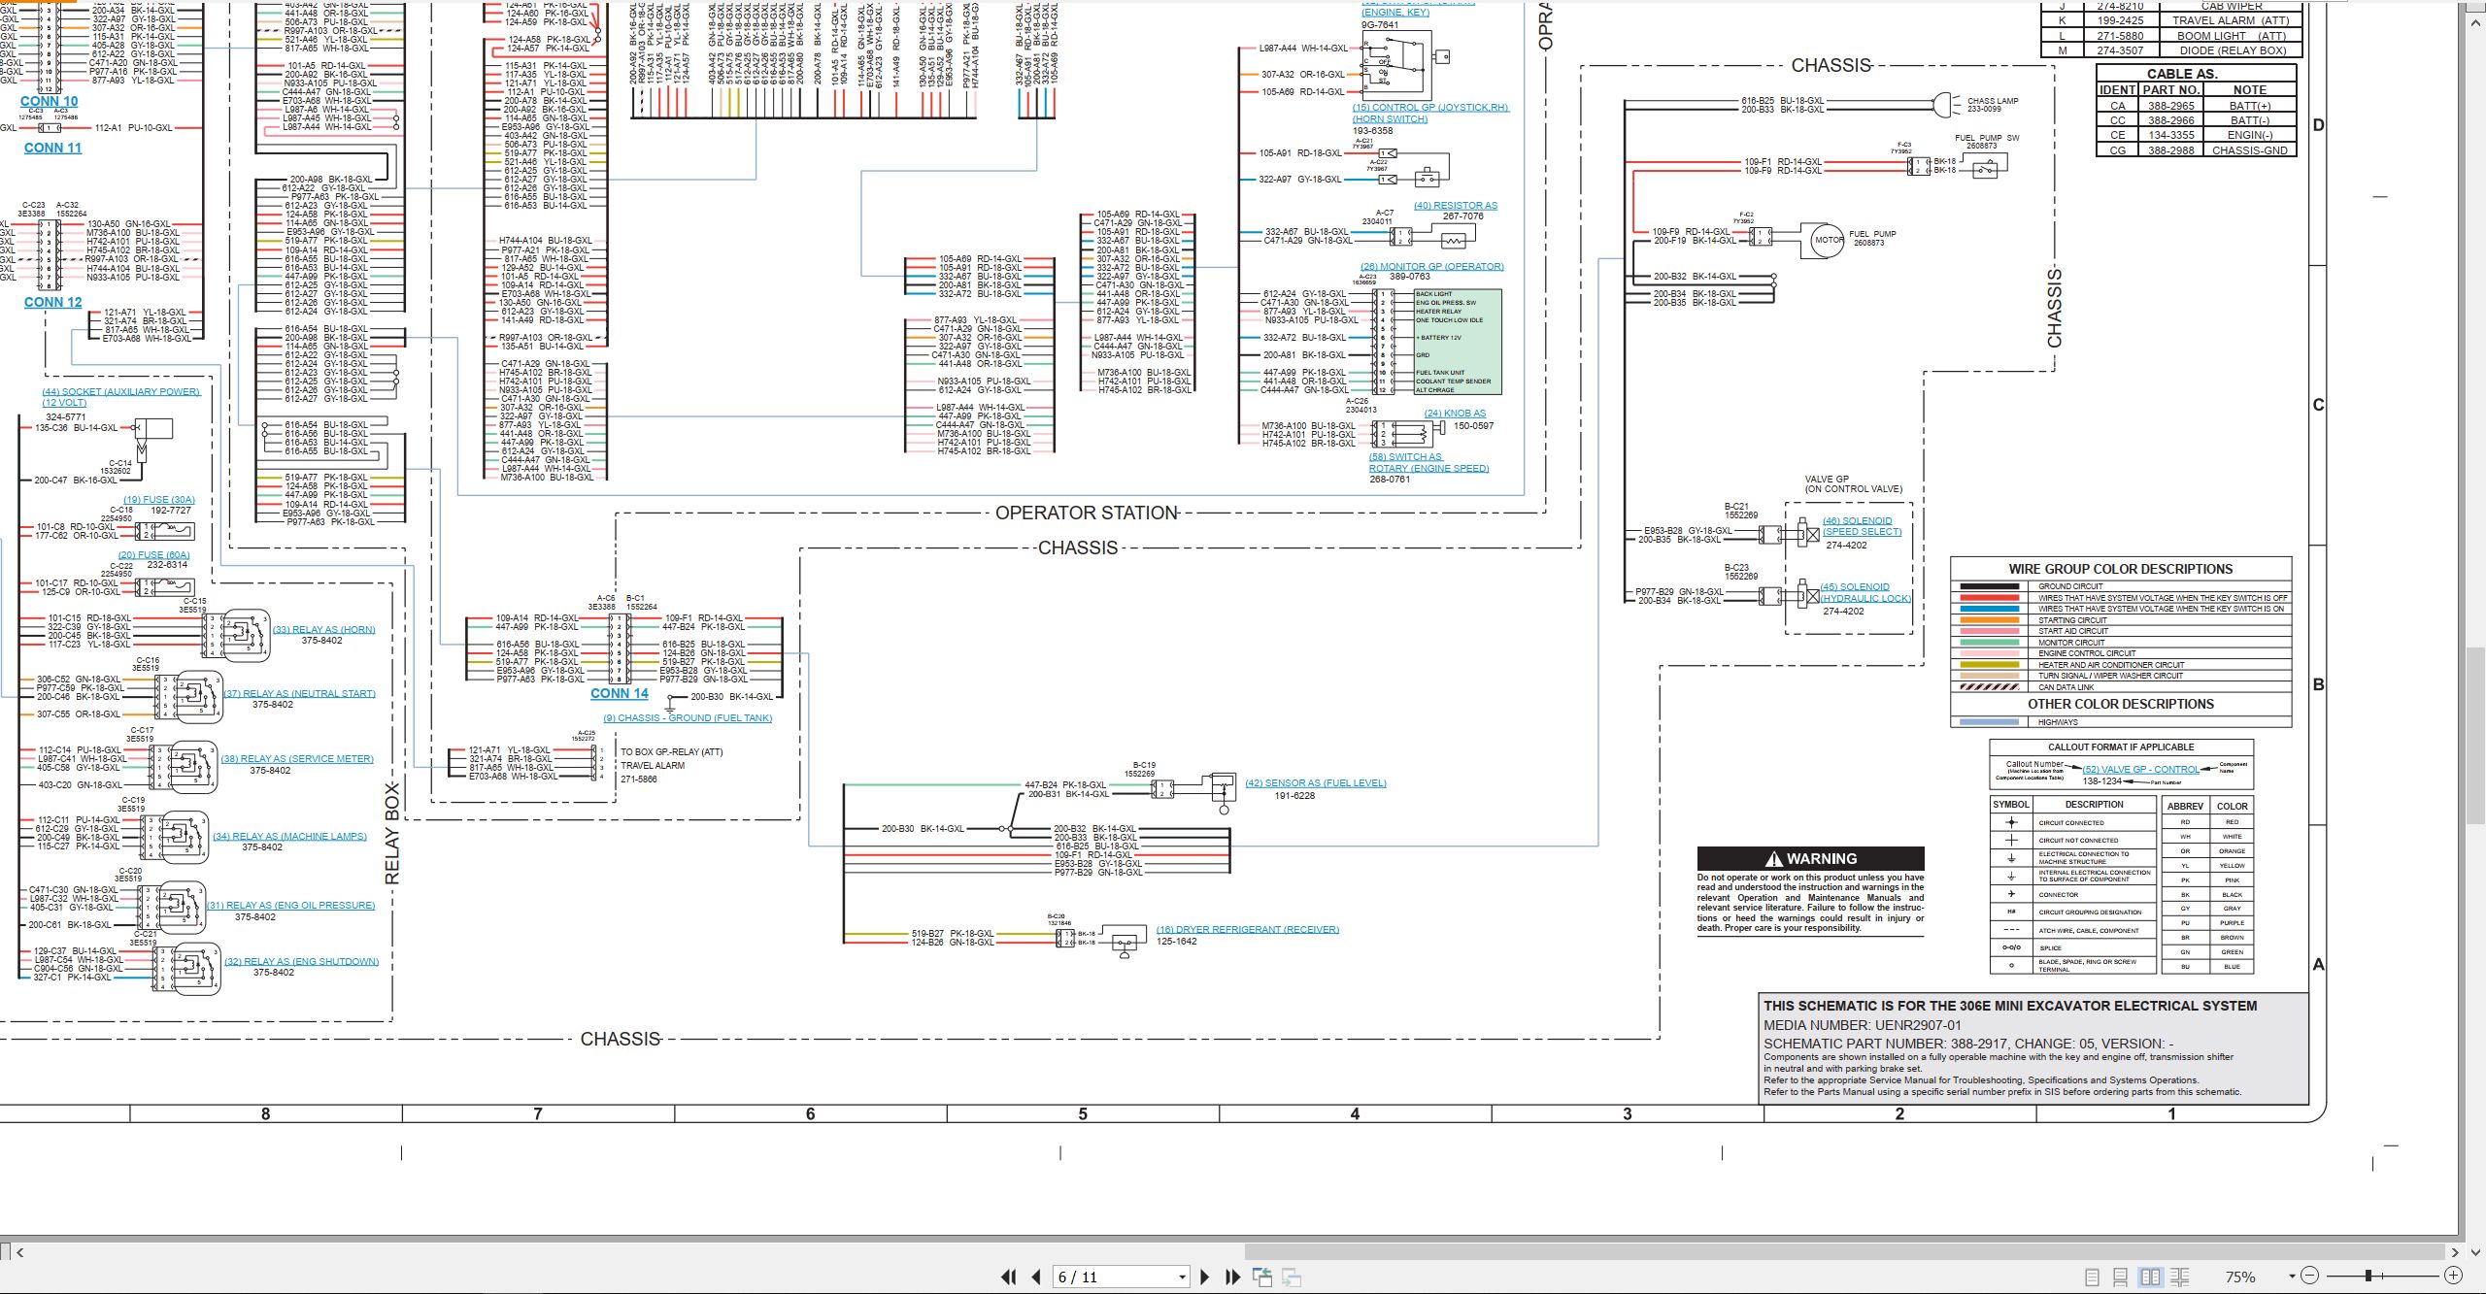Click the WIRE GROUP COLOR DESCRIPTIONS heading
Viewport: 2486px width, 1294px height.
[2121, 570]
